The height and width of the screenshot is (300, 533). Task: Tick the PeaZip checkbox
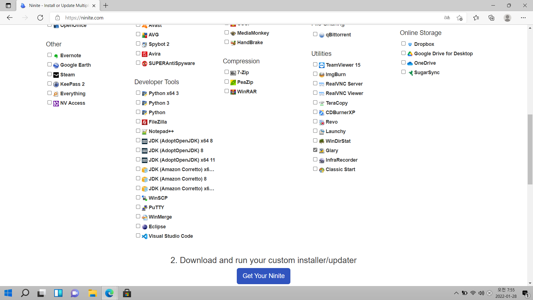point(227,82)
